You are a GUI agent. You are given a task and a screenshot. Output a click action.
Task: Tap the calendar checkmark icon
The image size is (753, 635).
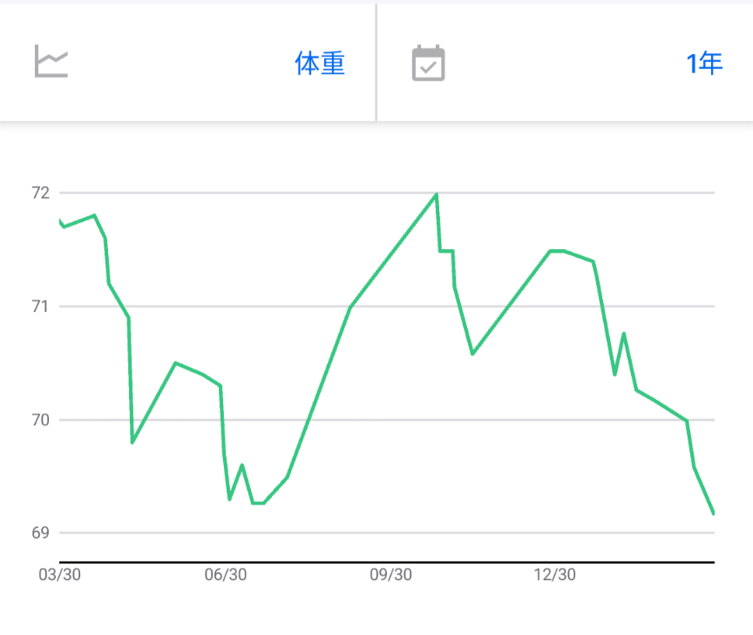[x=428, y=64]
